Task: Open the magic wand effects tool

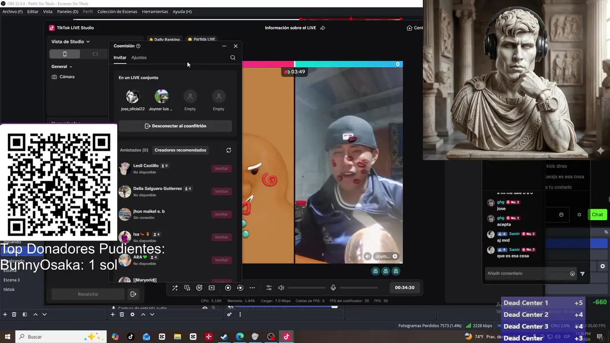Action: click(x=175, y=288)
